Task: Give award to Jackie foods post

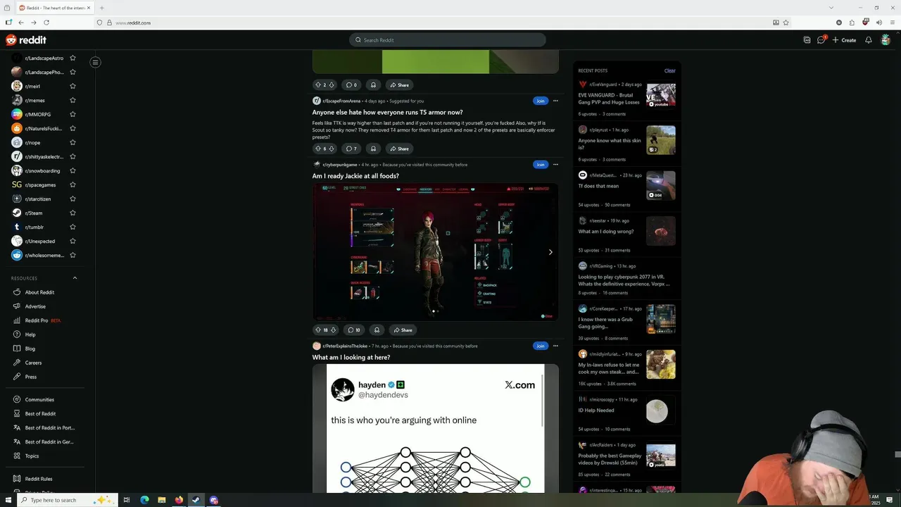Action: [377, 330]
